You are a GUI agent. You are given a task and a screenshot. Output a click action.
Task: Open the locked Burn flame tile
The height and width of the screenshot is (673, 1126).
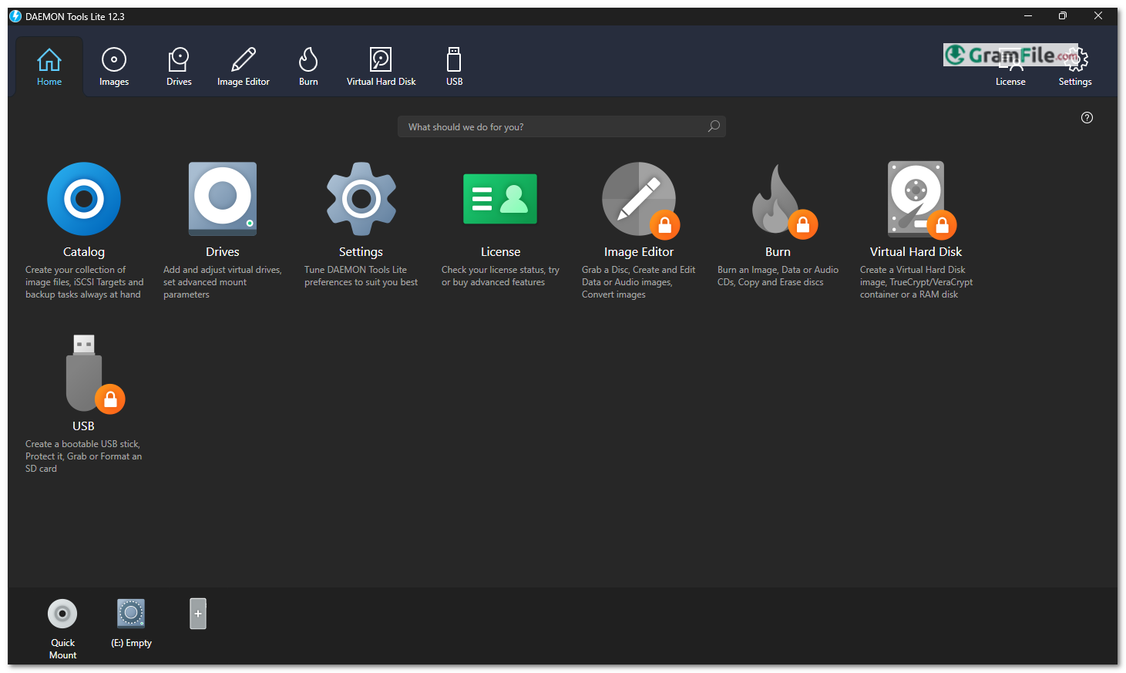[778, 199]
